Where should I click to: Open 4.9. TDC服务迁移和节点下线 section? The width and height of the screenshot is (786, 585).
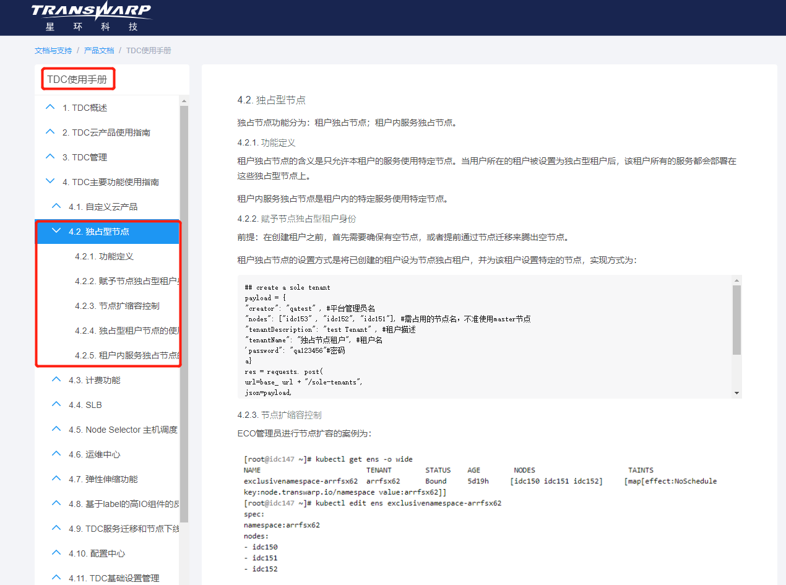tap(124, 529)
